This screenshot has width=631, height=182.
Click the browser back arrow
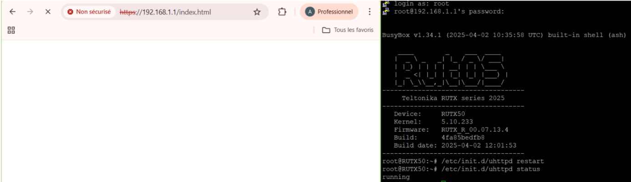coord(13,12)
